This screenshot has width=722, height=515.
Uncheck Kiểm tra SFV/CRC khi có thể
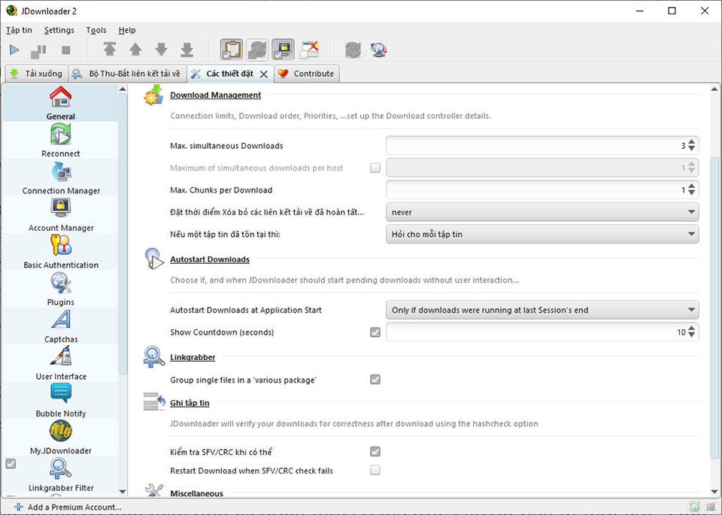(375, 451)
